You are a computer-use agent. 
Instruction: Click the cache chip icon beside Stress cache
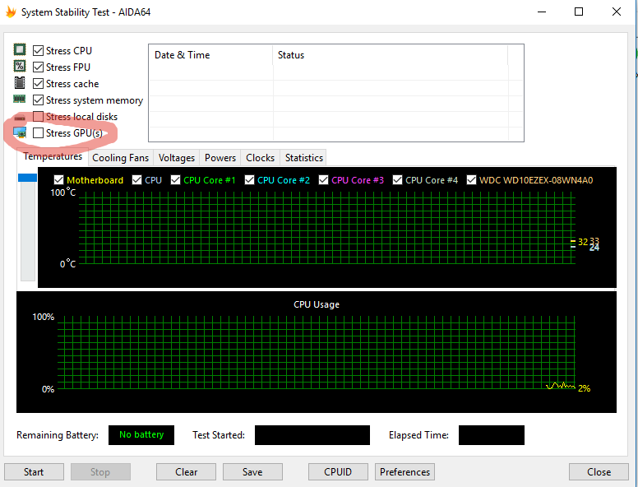point(20,82)
